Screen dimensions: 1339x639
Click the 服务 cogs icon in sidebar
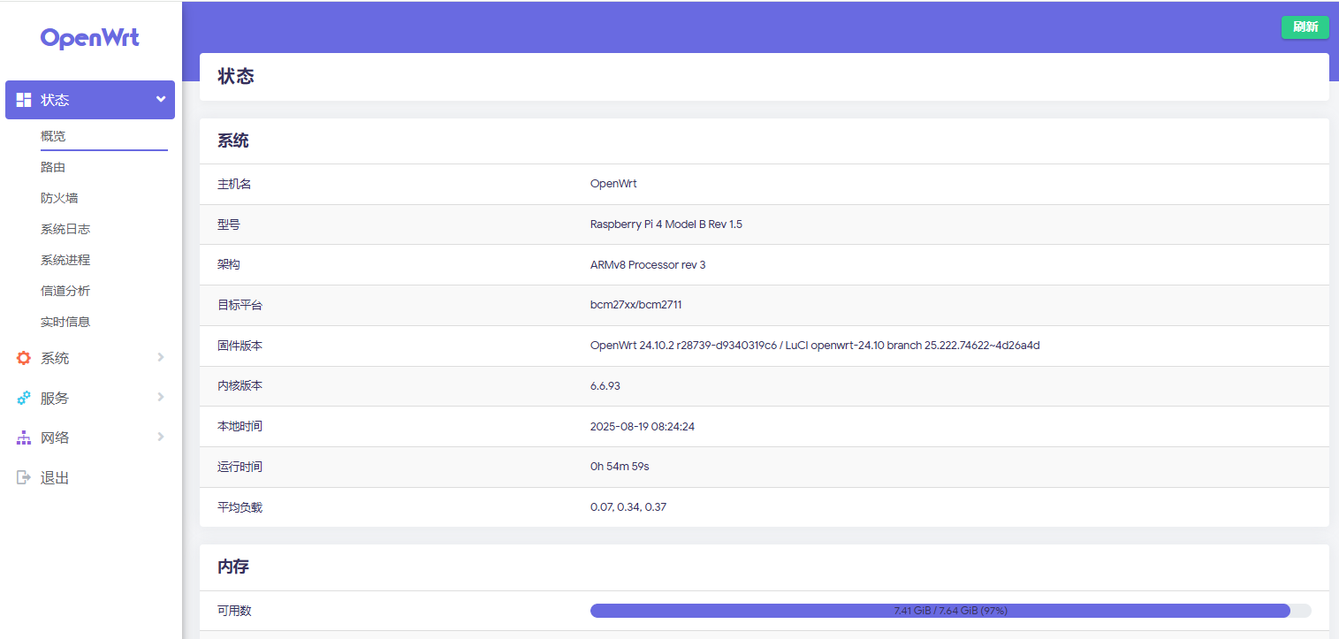click(x=24, y=398)
